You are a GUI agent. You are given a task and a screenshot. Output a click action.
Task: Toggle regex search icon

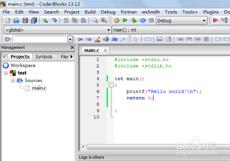[123, 39]
